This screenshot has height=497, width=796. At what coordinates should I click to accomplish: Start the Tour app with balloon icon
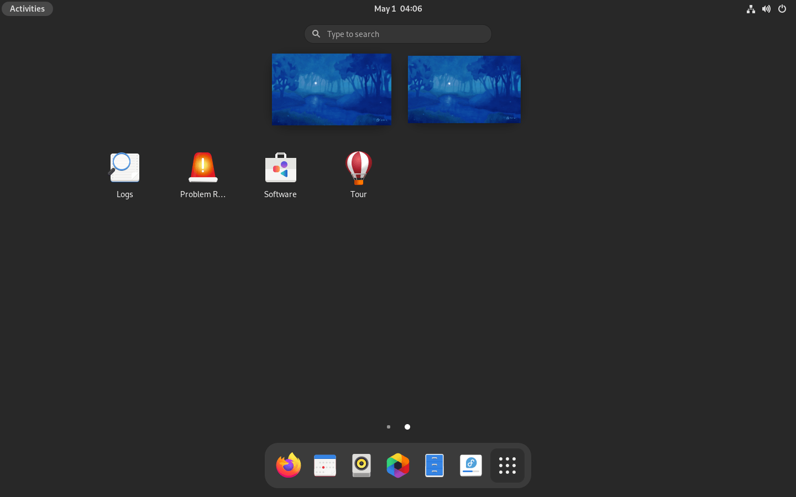359,175
